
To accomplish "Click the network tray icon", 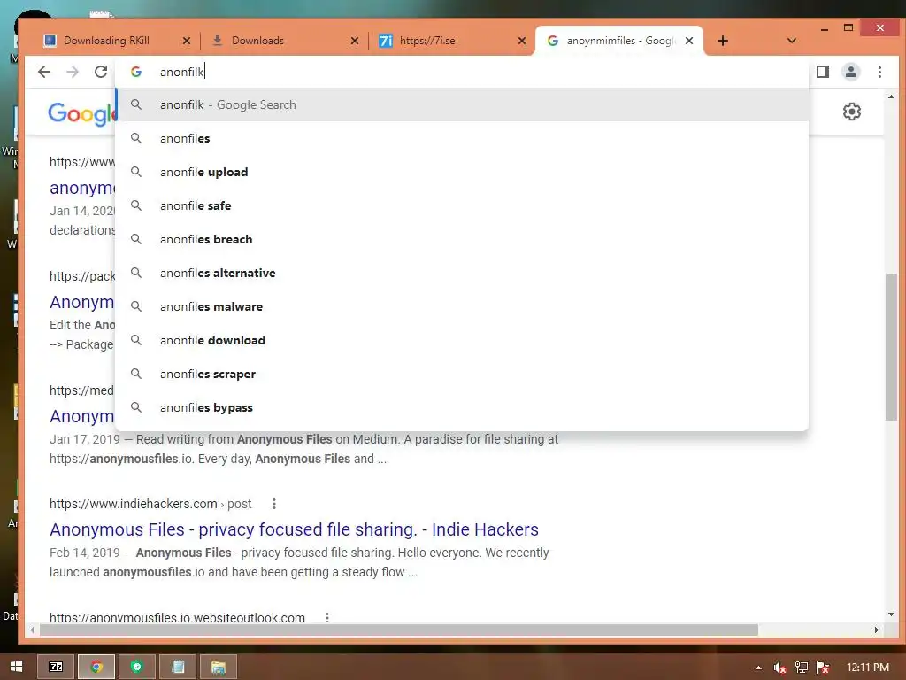I will 802,668.
